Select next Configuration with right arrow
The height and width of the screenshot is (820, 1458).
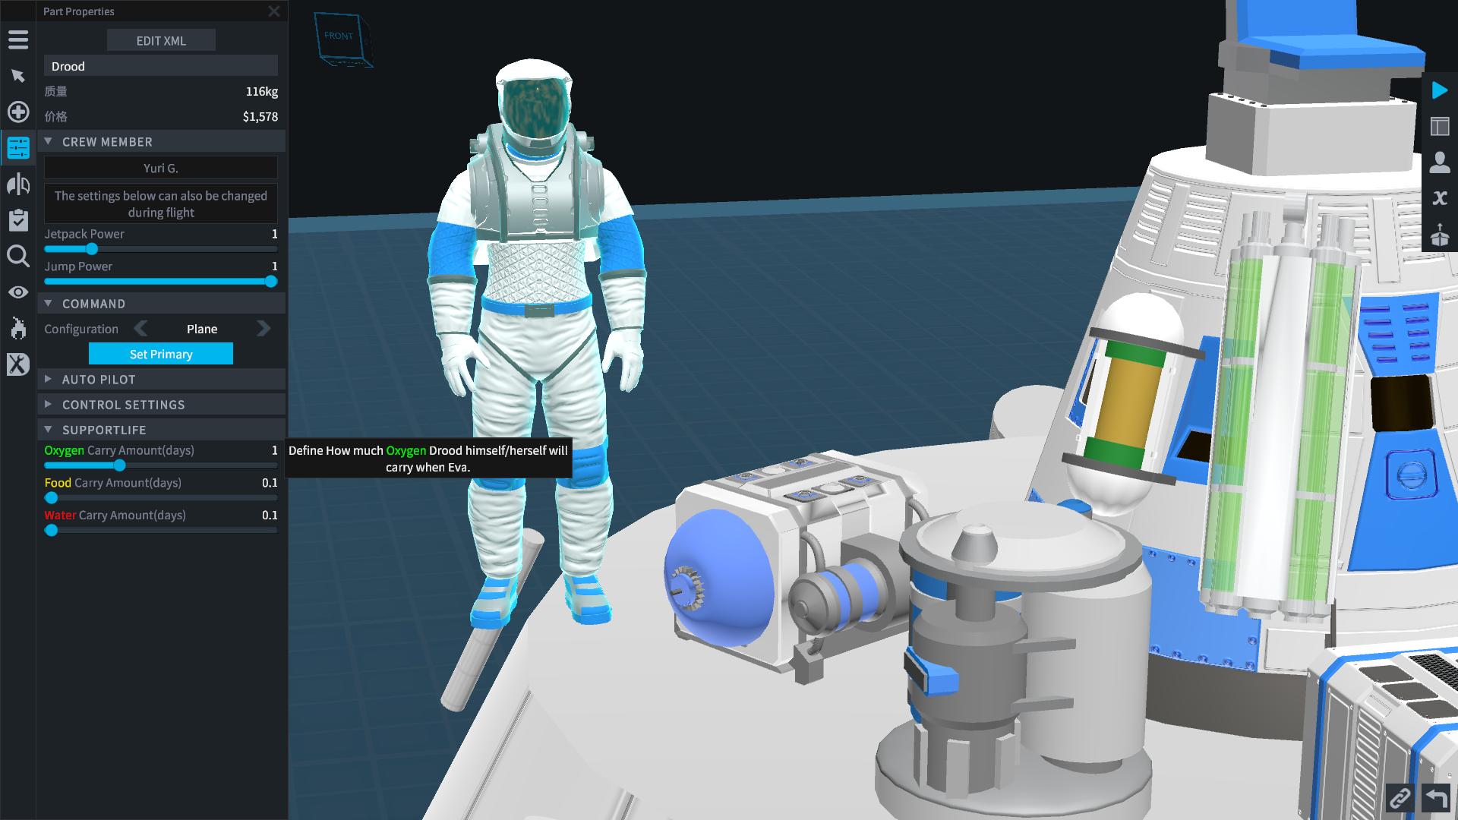[x=264, y=329]
